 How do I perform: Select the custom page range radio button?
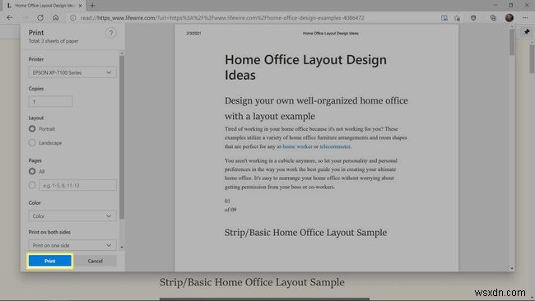[x=32, y=185]
